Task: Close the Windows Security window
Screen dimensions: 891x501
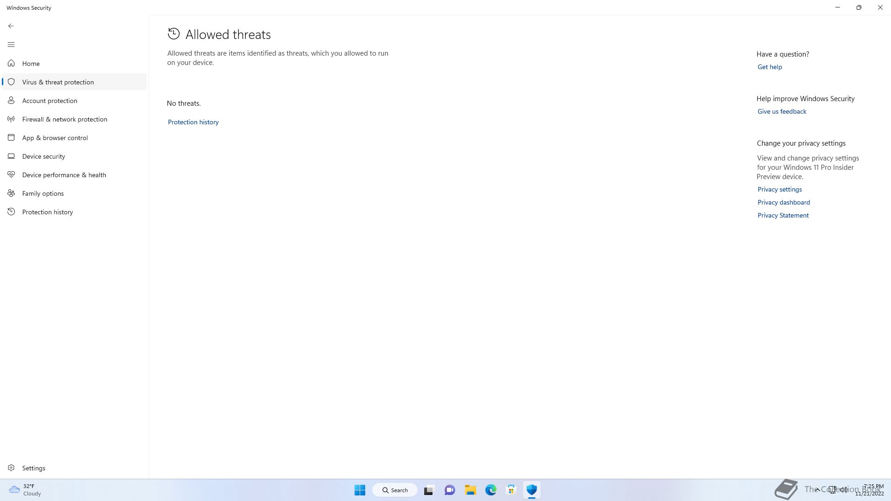Action: [x=880, y=7]
